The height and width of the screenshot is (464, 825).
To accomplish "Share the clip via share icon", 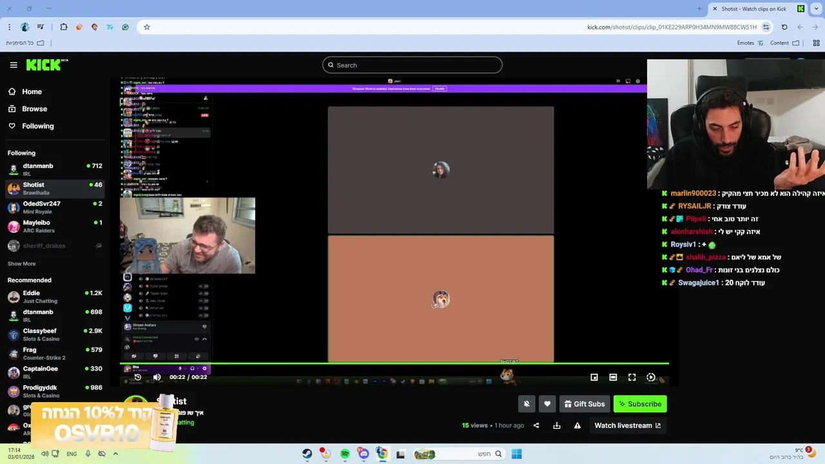I will [536, 425].
